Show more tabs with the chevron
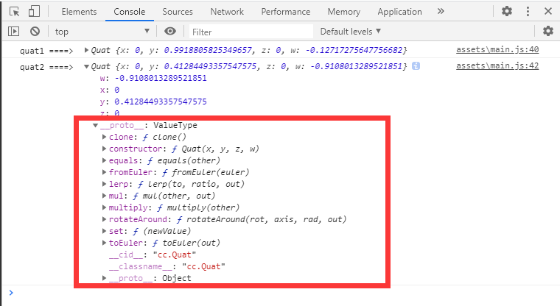 441,12
